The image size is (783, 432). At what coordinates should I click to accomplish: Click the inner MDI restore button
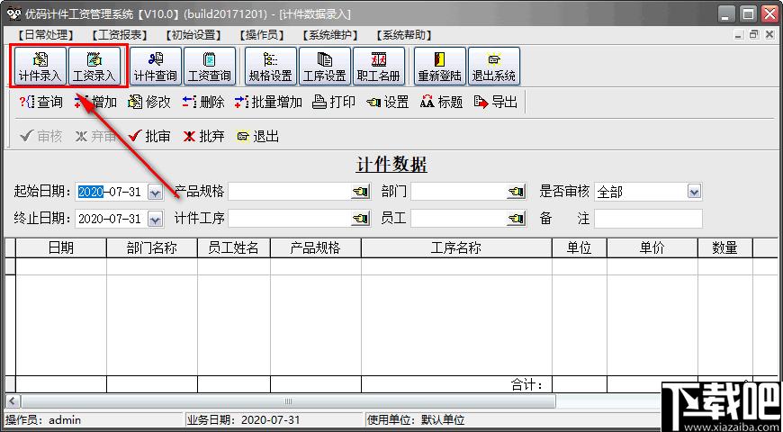pos(754,35)
